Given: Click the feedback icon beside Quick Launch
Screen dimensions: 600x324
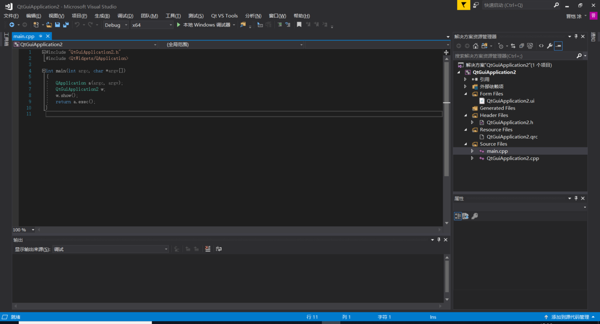Looking at the screenshot, I should [476, 5].
